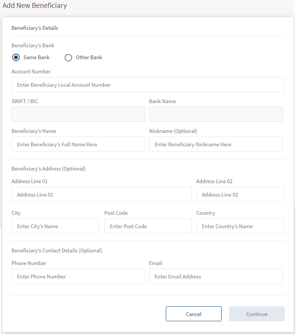
Task: Click the Address Line 02 input
Action: (x=240, y=195)
